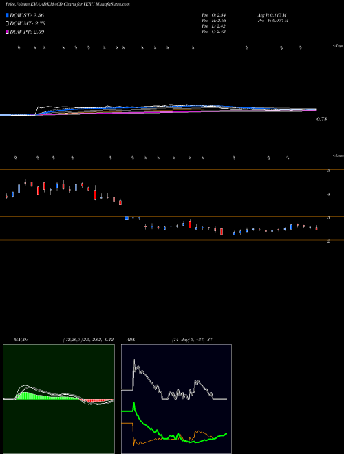Click the magenta DOW PT legend swatch
Image resolution: width=344 pixels, height=454 pixels.
point(8,32)
